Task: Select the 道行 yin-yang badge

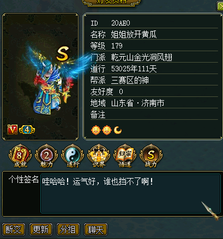Action: click(73, 156)
